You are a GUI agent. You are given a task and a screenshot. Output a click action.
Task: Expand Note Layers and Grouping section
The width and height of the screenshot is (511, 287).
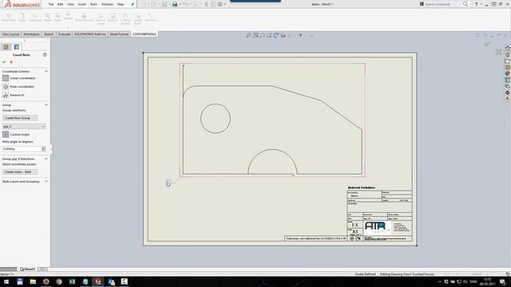[46, 181]
